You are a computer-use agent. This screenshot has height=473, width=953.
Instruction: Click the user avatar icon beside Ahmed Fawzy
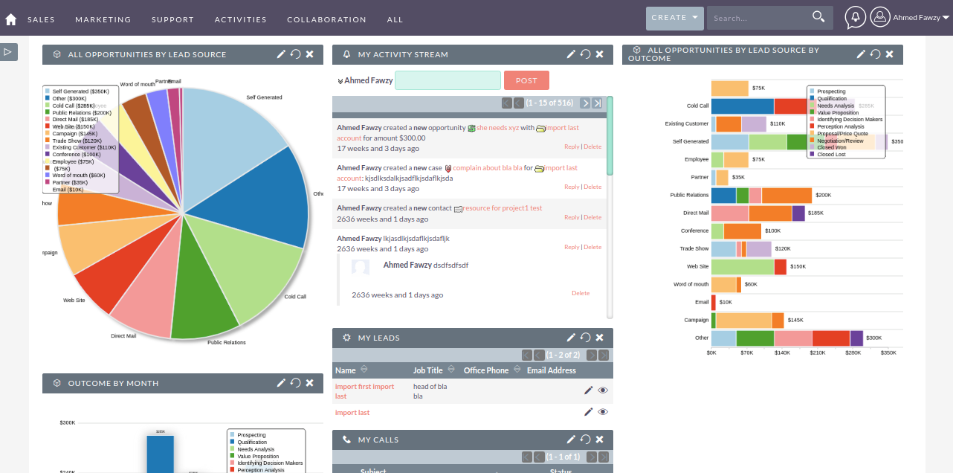tap(880, 17)
